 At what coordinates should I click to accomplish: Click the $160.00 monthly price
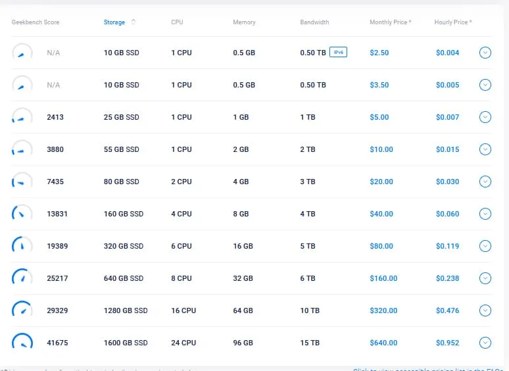tap(383, 278)
